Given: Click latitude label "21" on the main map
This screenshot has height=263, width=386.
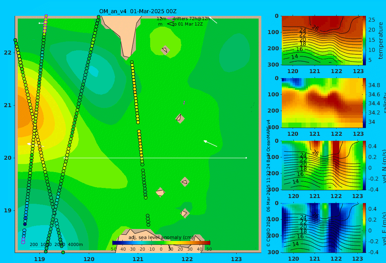Looking at the screenshot, I should pyautogui.click(x=8, y=105).
